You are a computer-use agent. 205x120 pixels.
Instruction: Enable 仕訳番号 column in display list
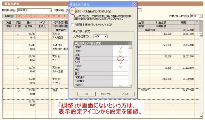pyautogui.click(x=120, y=81)
